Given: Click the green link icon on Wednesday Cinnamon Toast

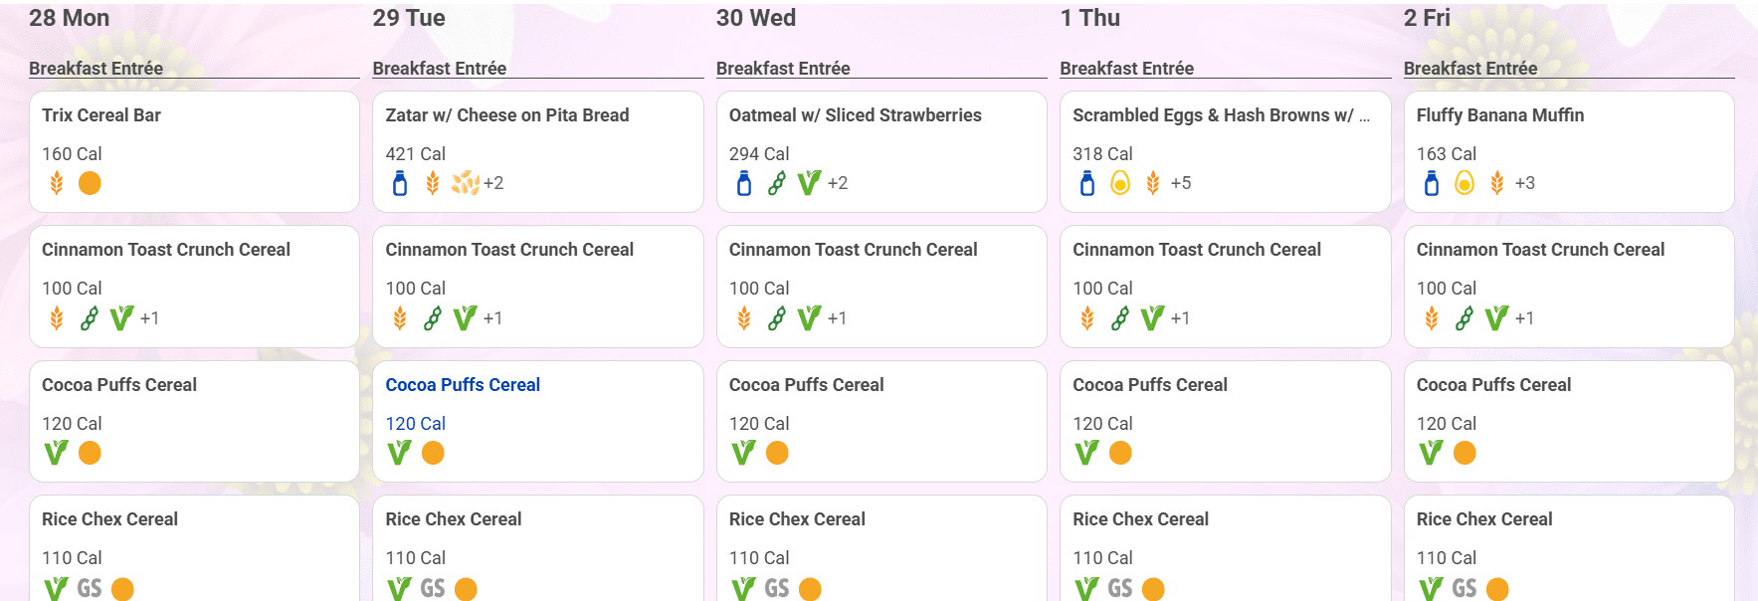Looking at the screenshot, I should click(x=777, y=318).
